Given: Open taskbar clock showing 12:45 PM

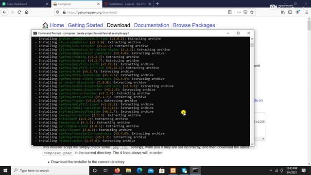Looking at the screenshot, I should (x=292, y=171).
